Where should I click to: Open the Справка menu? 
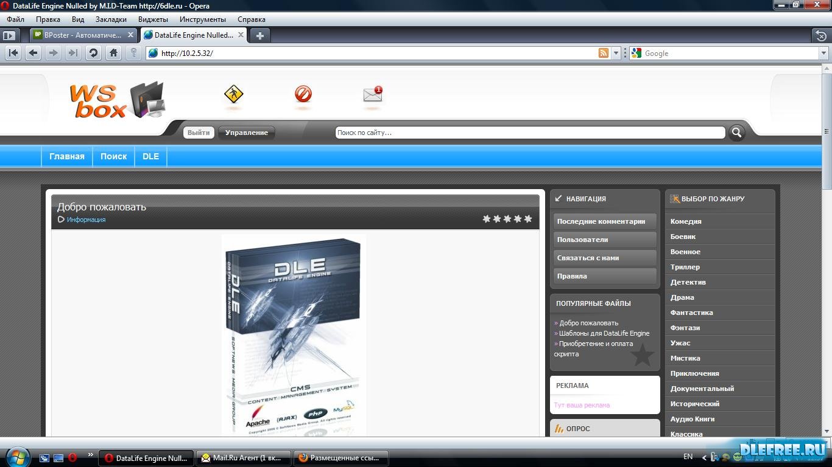click(x=252, y=19)
